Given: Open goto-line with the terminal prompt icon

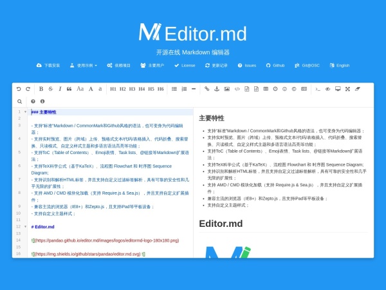Looking at the screenshot, I should point(318,89).
